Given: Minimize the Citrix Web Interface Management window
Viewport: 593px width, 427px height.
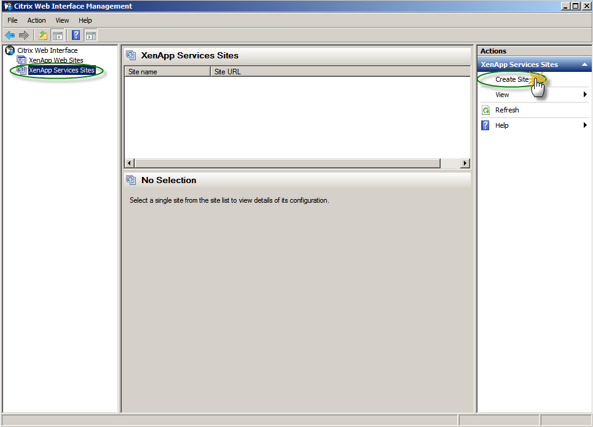Looking at the screenshot, I should [x=565, y=6].
